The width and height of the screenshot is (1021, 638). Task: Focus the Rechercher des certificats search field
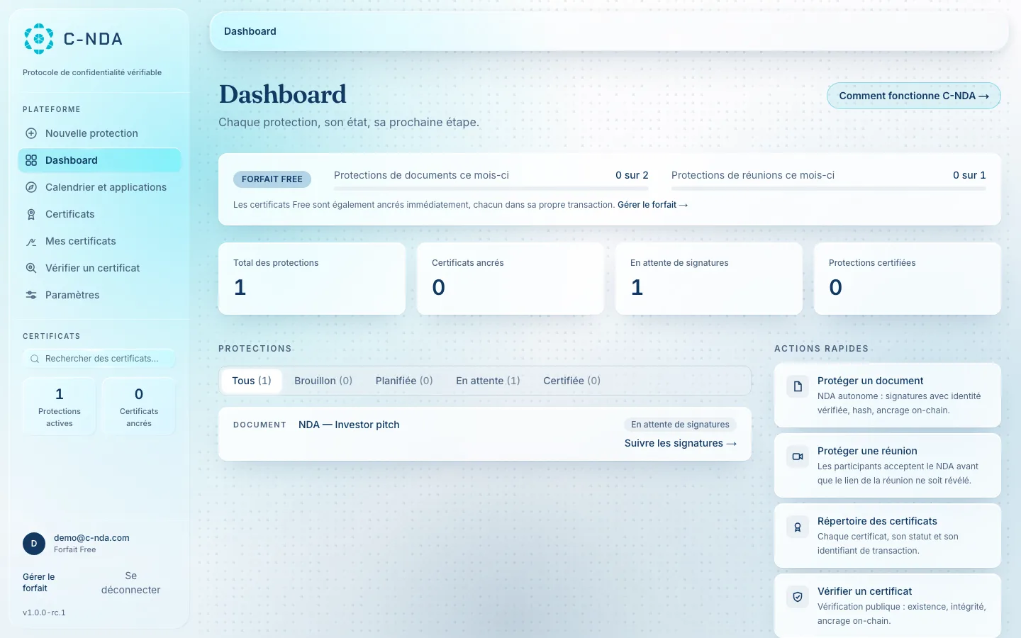[99, 359]
